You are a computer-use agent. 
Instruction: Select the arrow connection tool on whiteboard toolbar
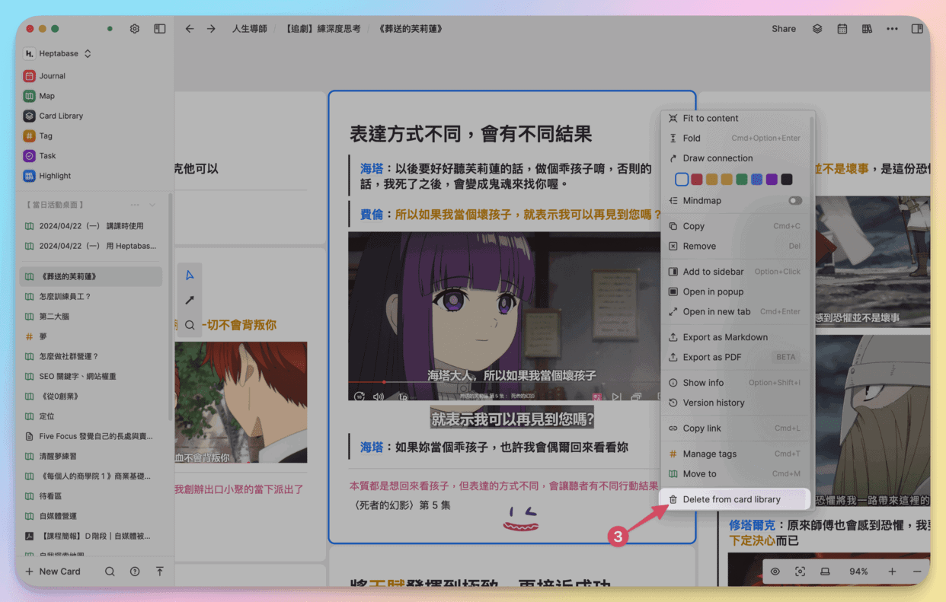(x=190, y=301)
